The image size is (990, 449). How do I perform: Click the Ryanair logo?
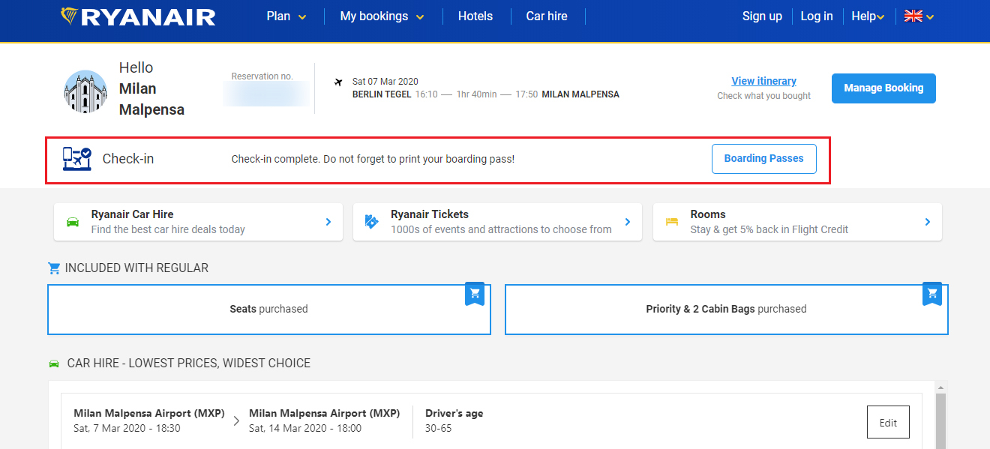138,16
